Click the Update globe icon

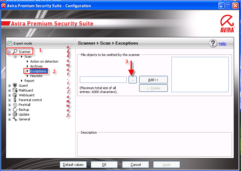[15, 114]
